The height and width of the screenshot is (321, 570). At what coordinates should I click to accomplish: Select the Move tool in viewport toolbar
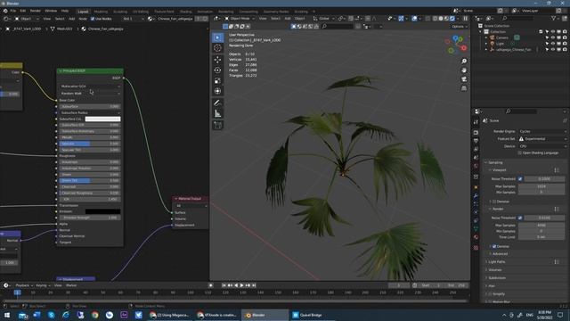click(x=217, y=60)
